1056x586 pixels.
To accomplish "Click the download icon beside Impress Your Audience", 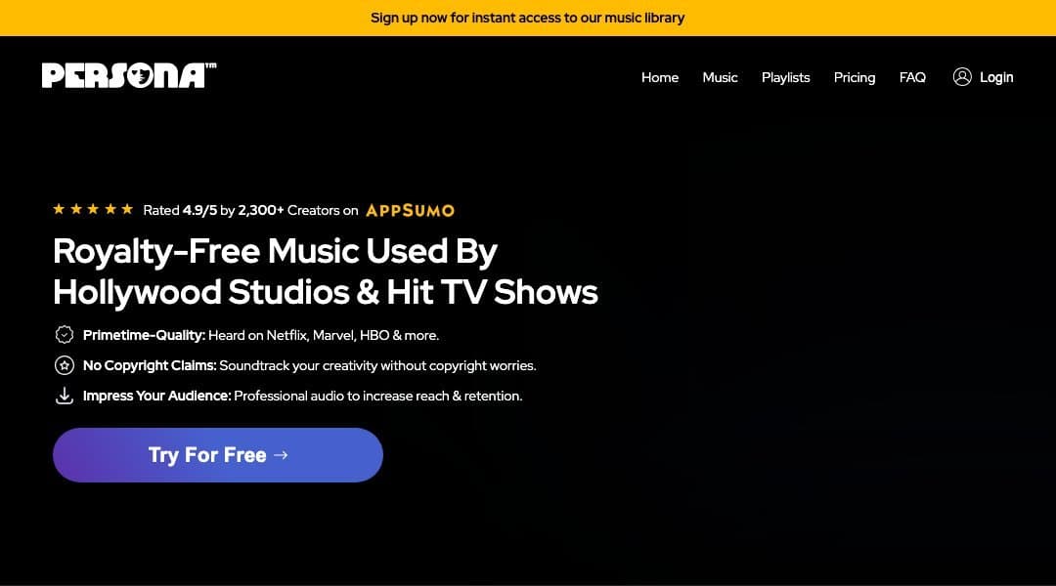I will [x=64, y=395].
